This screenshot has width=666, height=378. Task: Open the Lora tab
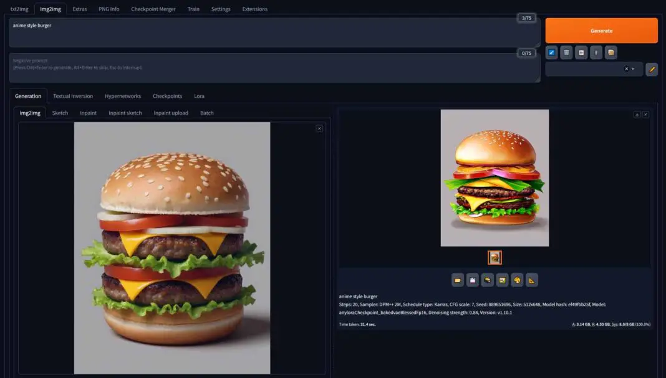199,96
